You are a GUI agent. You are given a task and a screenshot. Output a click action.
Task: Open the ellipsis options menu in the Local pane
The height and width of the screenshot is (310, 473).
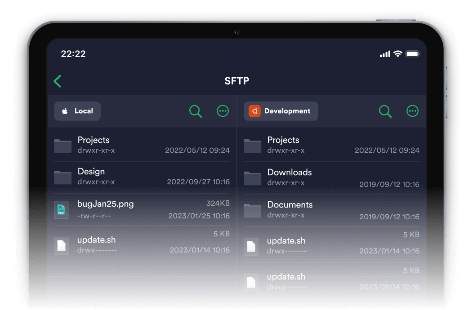223,111
